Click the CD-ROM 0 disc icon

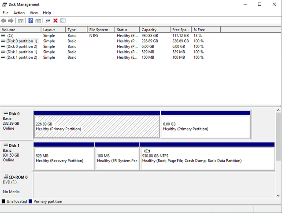[6, 176]
